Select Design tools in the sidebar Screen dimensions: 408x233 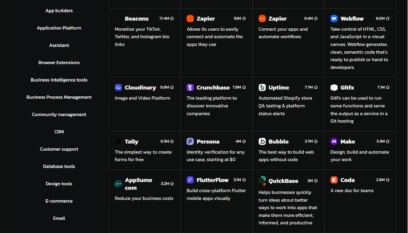pyautogui.click(x=59, y=183)
